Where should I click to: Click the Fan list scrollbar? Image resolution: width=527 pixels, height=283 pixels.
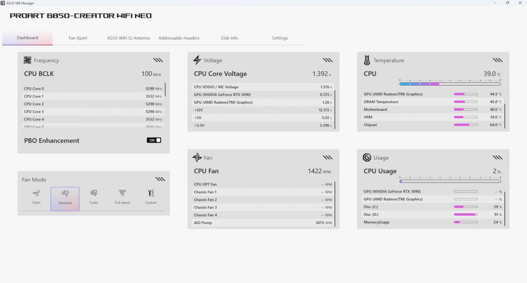click(335, 204)
